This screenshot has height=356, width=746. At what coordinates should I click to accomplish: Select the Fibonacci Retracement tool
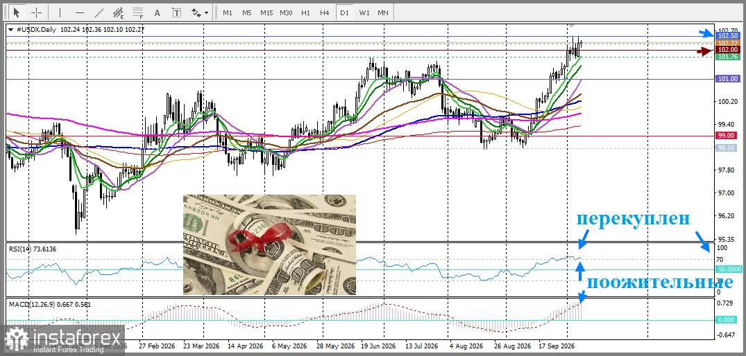pyautogui.click(x=138, y=13)
